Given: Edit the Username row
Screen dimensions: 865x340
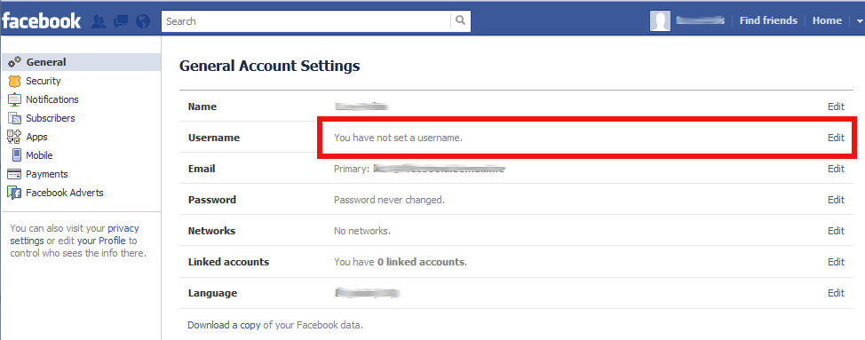Looking at the screenshot, I should click(x=836, y=138).
